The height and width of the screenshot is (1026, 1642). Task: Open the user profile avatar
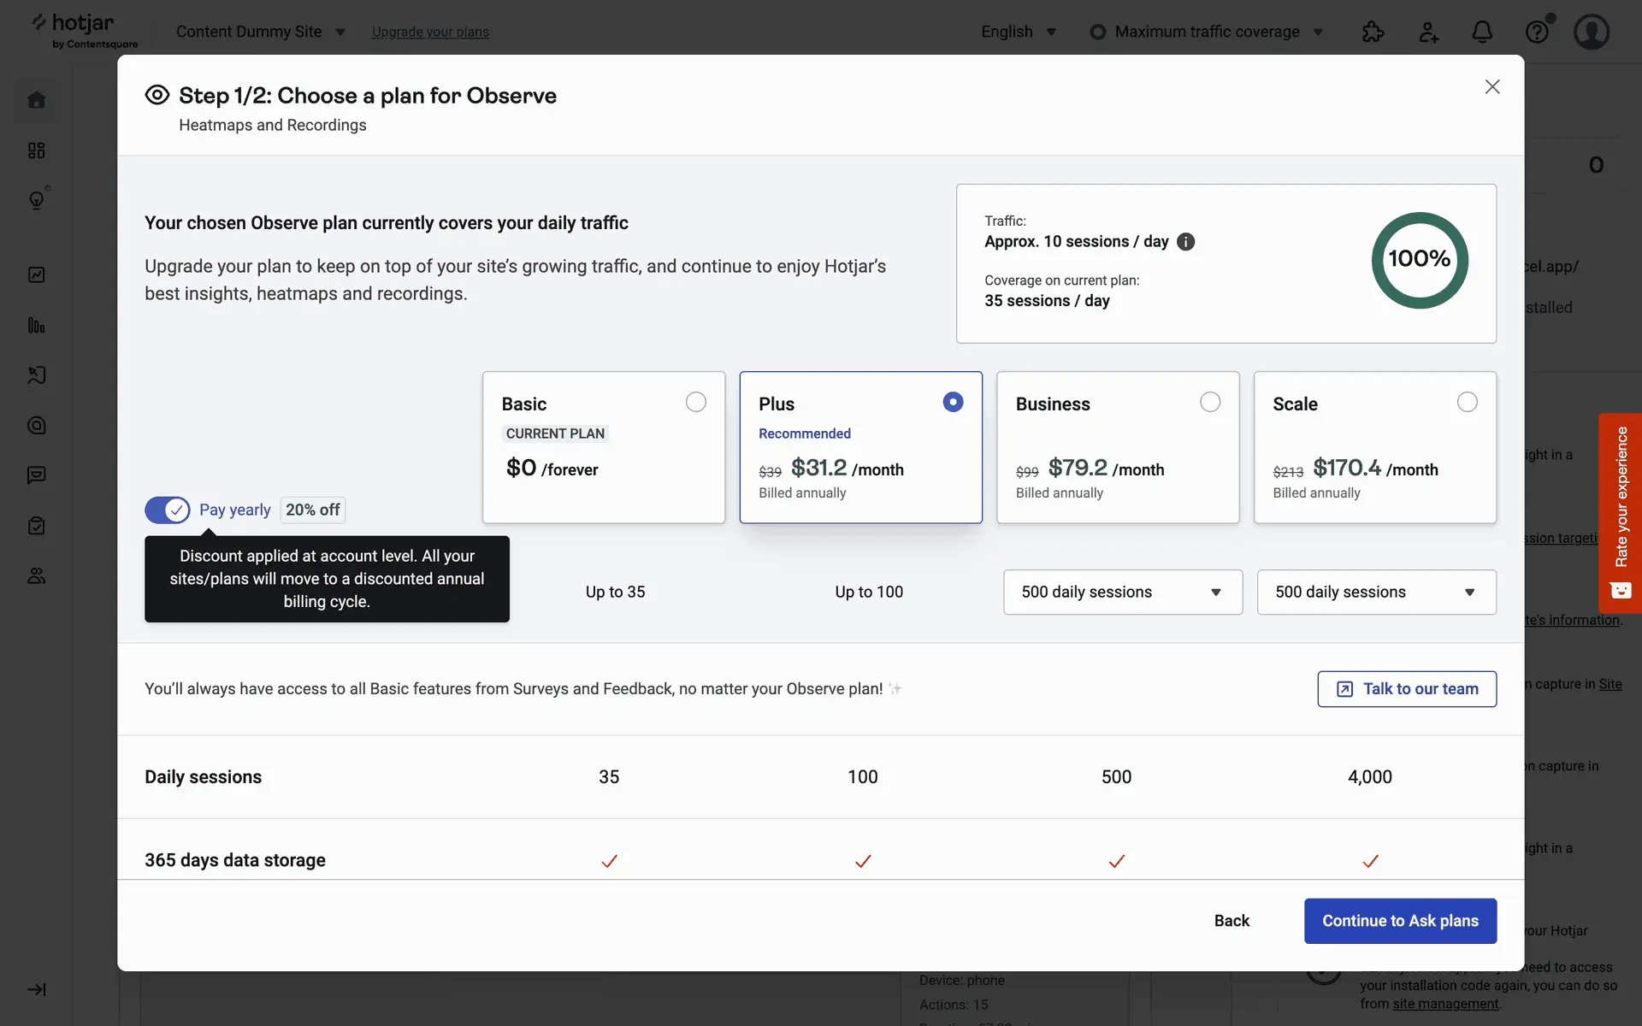point(1592,32)
